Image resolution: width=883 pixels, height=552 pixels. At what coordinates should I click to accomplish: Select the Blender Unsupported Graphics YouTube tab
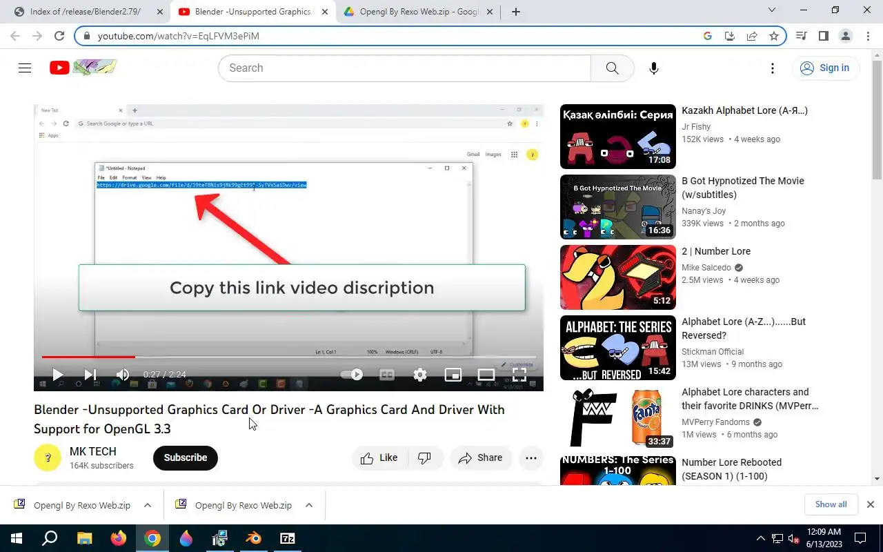pos(253,12)
